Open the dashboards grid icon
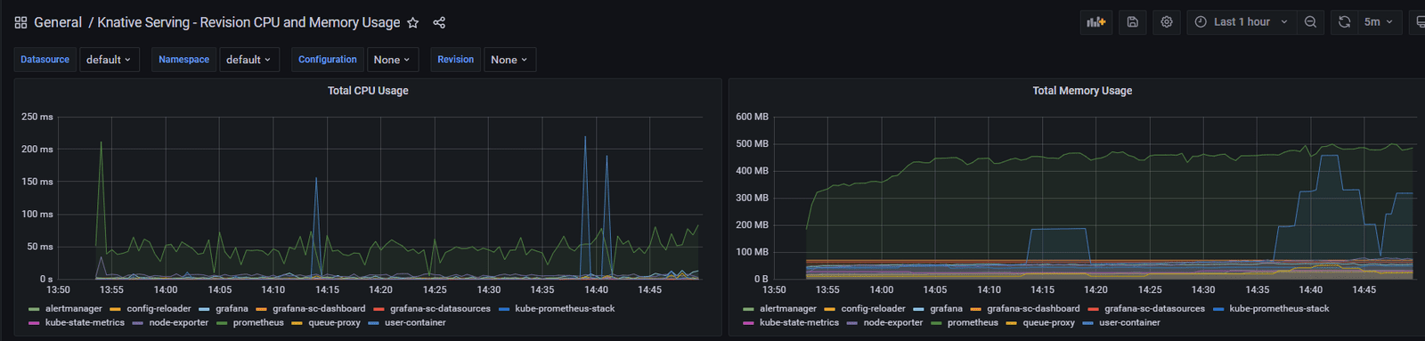The width and height of the screenshot is (1425, 341). pyautogui.click(x=20, y=22)
